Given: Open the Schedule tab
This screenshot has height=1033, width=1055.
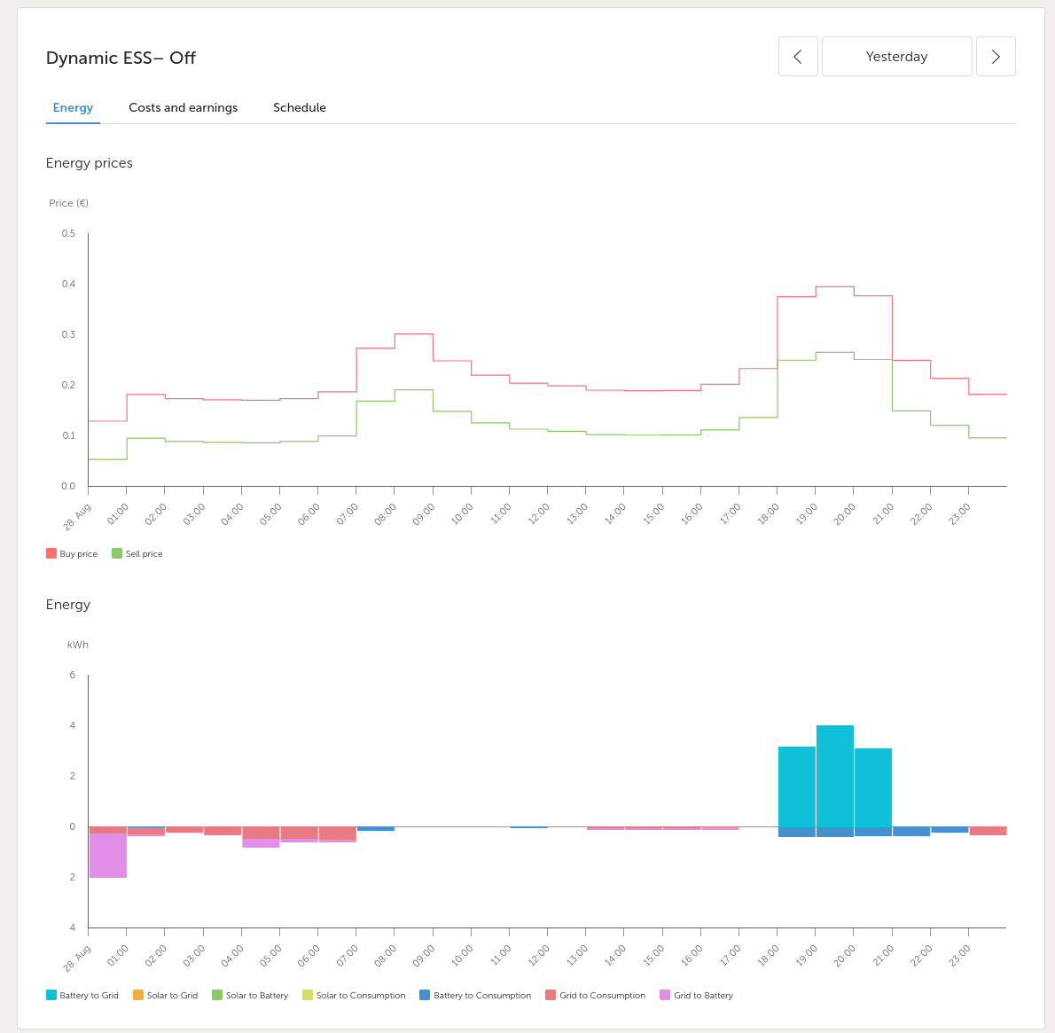Looking at the screenshot, I should click(x=299, y=107).
